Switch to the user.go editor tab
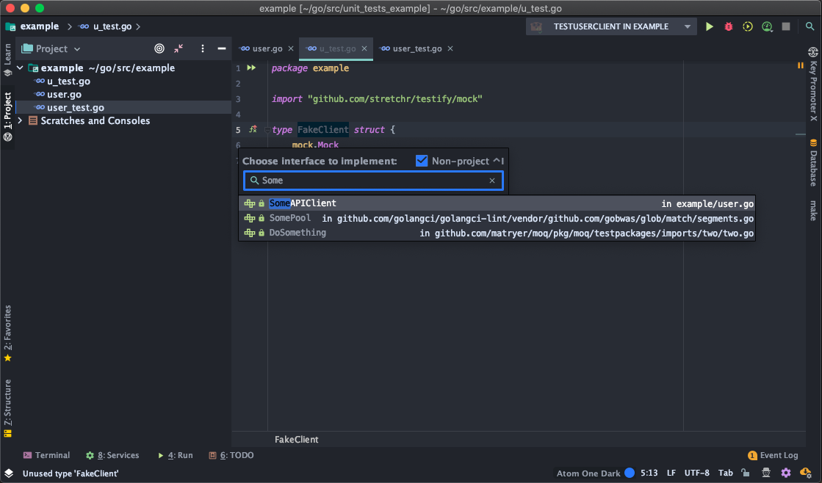The height and width of the screenshot is (483, 822). point(267,48)
